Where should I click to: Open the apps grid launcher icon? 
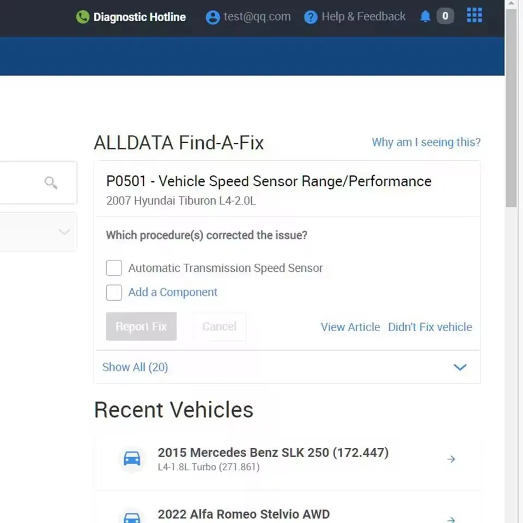474,15
